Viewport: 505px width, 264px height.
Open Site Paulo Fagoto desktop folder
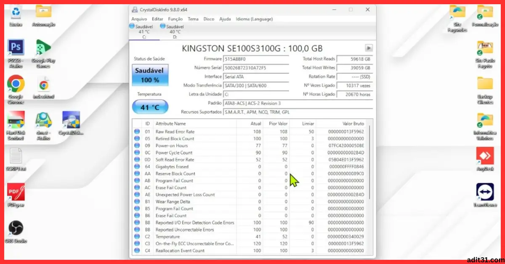click(485, 54)
